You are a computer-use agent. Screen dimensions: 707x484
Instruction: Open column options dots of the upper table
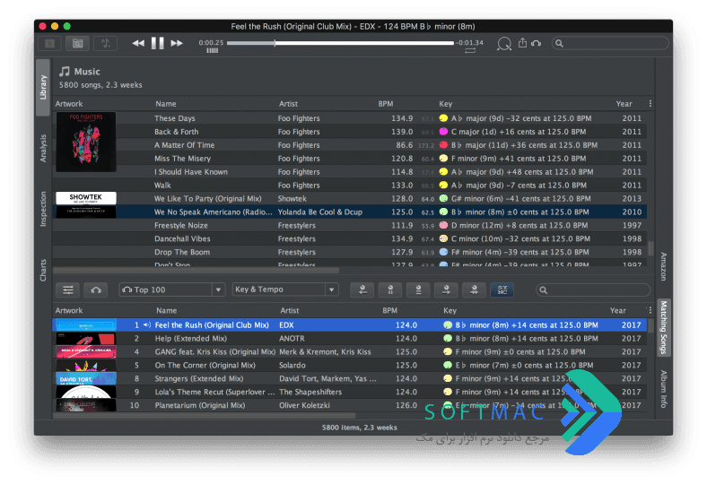point(650,104)
